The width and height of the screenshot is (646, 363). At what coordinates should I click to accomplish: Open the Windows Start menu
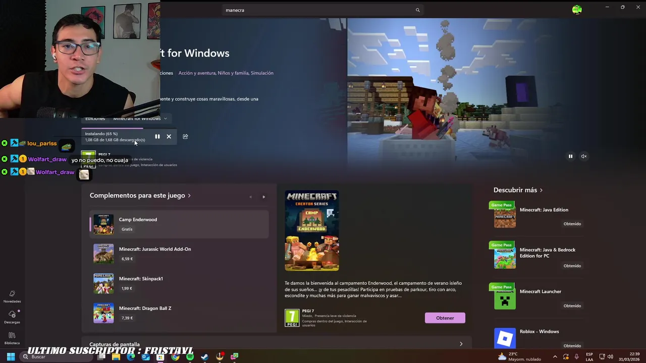point(11,356)
